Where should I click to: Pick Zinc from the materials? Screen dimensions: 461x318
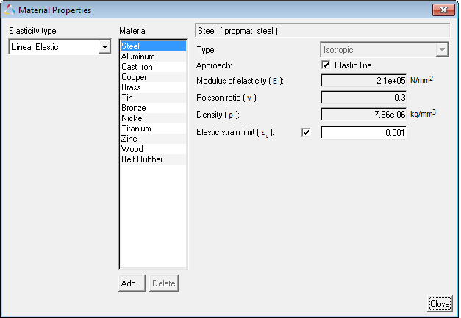(129, 139)
